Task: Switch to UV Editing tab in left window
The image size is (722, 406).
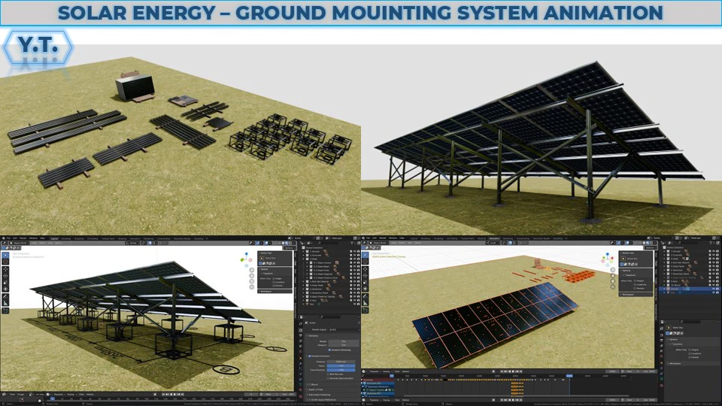Action: pos(93,238)
